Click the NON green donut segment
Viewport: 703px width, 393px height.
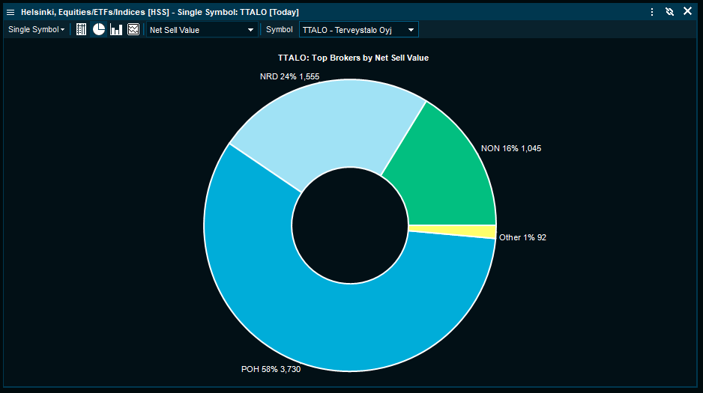(442, 176)
